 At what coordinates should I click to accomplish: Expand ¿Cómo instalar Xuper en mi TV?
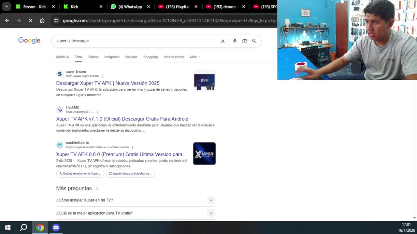click(x=136, y=200)
